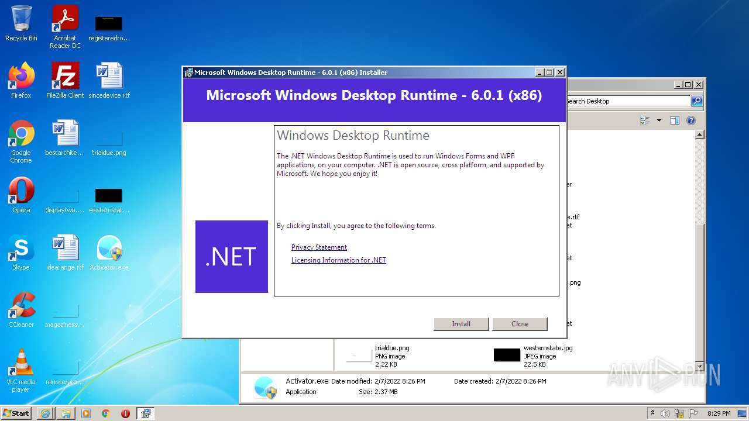Screen dimensions: 749x421
Task: Click the Close button in installer
Action: (x=520, y=324)
